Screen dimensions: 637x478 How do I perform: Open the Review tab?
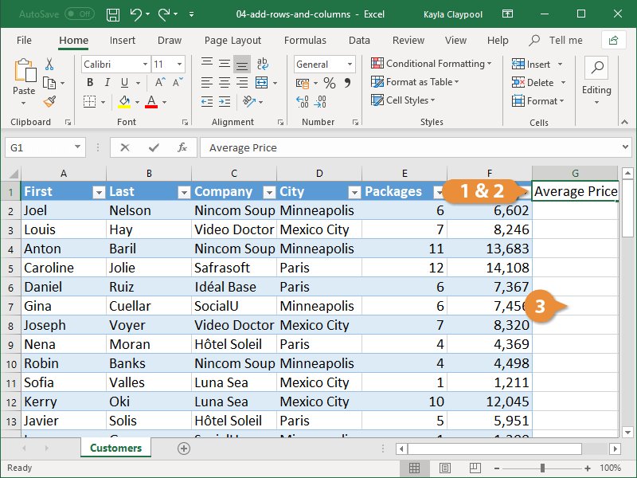[408, 41]
